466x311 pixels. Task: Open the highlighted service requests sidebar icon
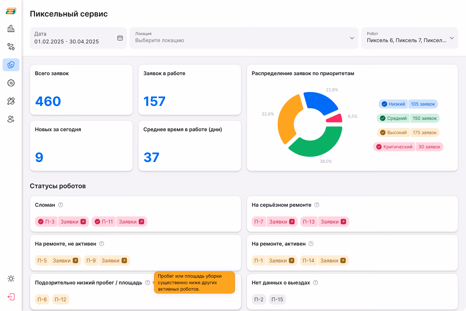click(x=11, y=65)
